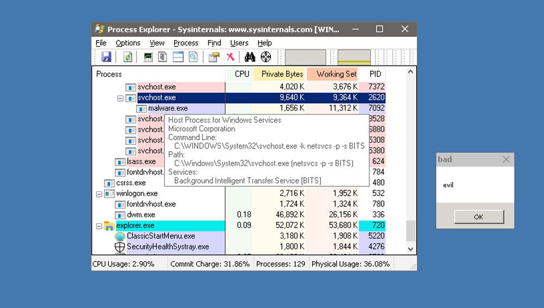Open the File menu
544x308 pixels.
[x=101, y=43]
